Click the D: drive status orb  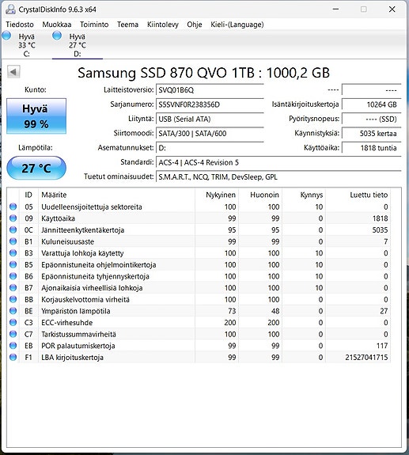tap(57, 36)
